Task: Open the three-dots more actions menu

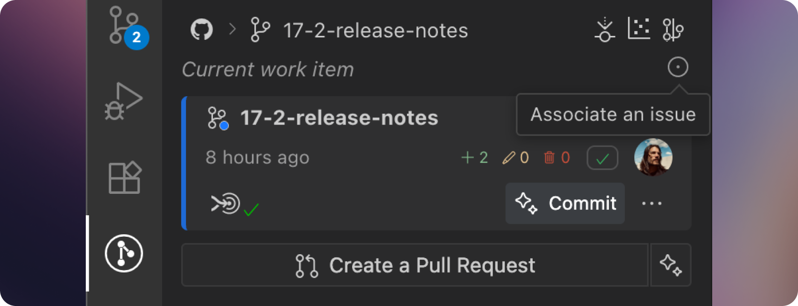Action: click(652, 203)
